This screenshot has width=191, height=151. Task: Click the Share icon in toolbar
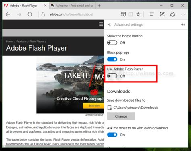(x=172, y=14)
